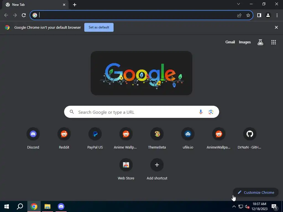This screenshot has height=212, width=283.
Task: Click the Google icon in address bar
Action: [35, 15]
